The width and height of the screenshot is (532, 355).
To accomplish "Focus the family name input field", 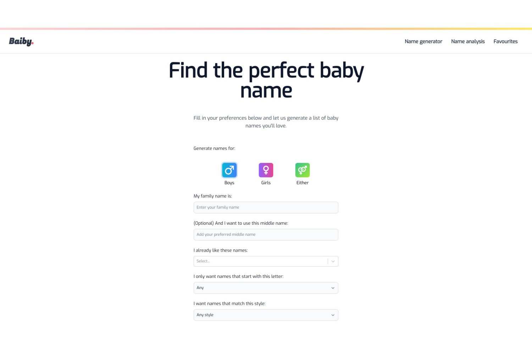I will (x=266, y=207).
